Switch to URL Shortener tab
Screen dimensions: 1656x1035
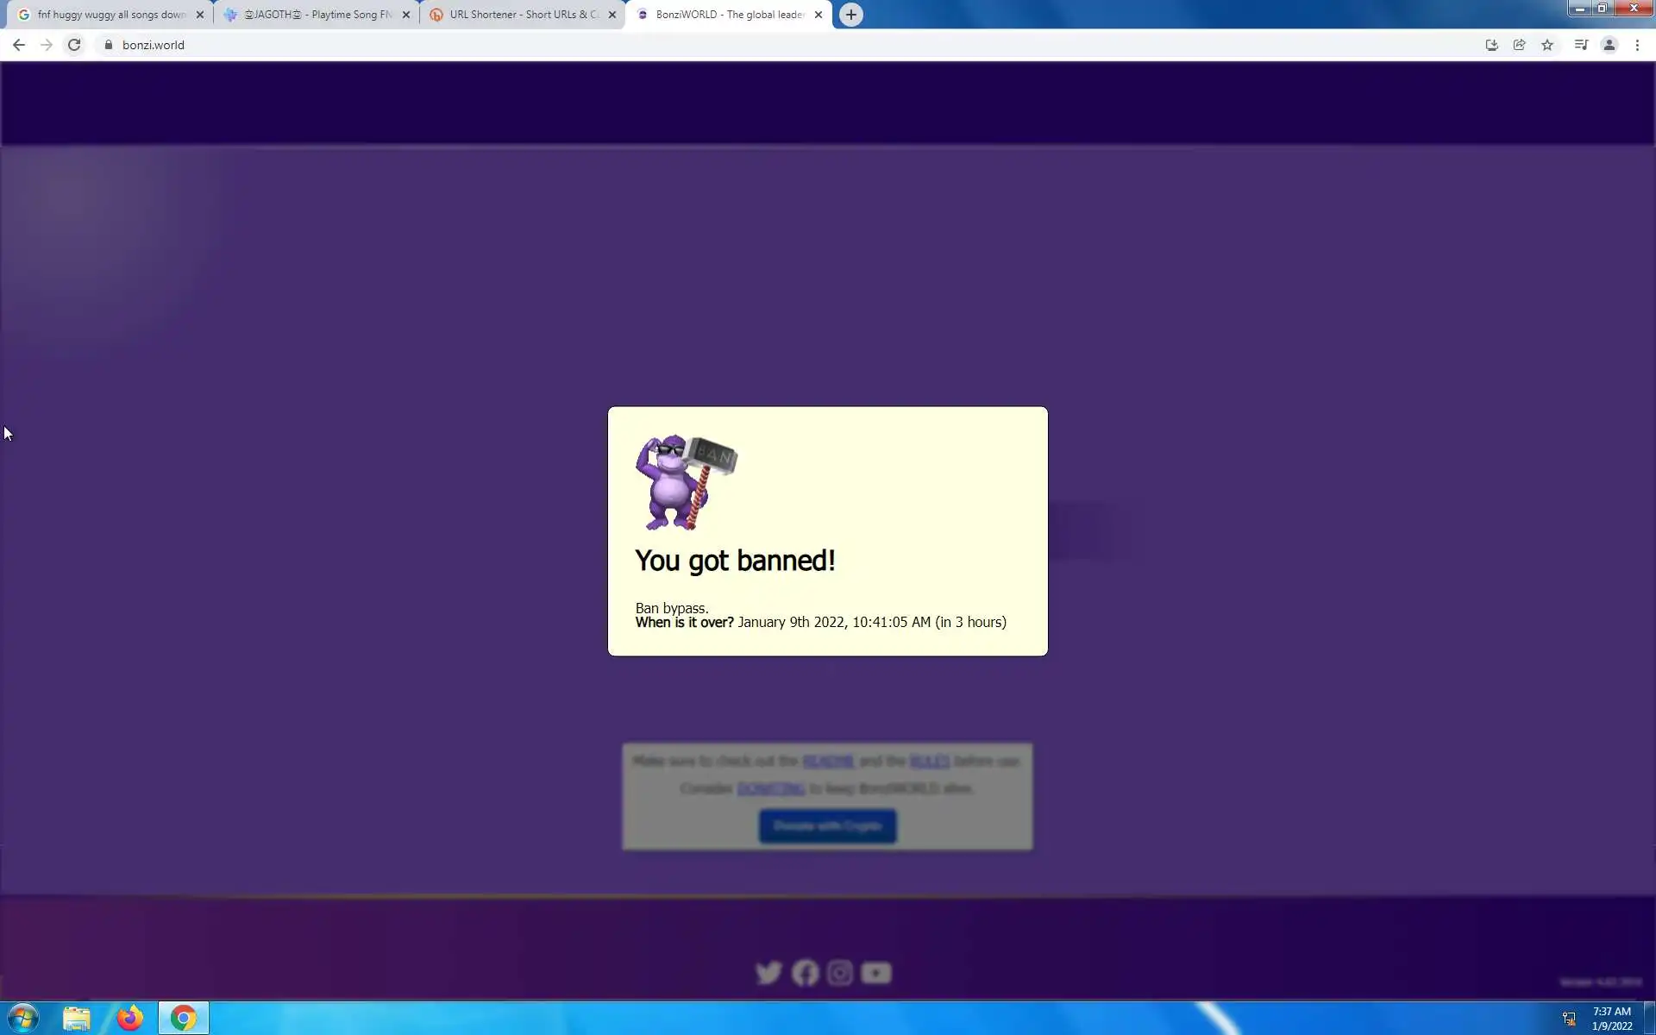[x=523, y=15]
